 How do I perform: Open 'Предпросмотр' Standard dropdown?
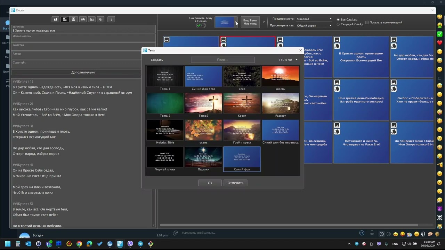[314, 19]
